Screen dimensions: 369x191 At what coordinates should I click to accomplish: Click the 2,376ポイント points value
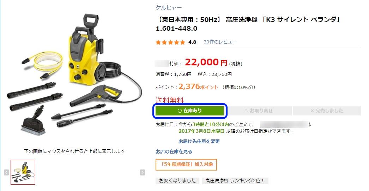click(198, 86)
